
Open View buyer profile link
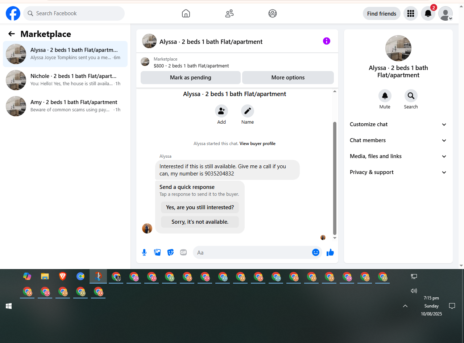coord(257,144)
